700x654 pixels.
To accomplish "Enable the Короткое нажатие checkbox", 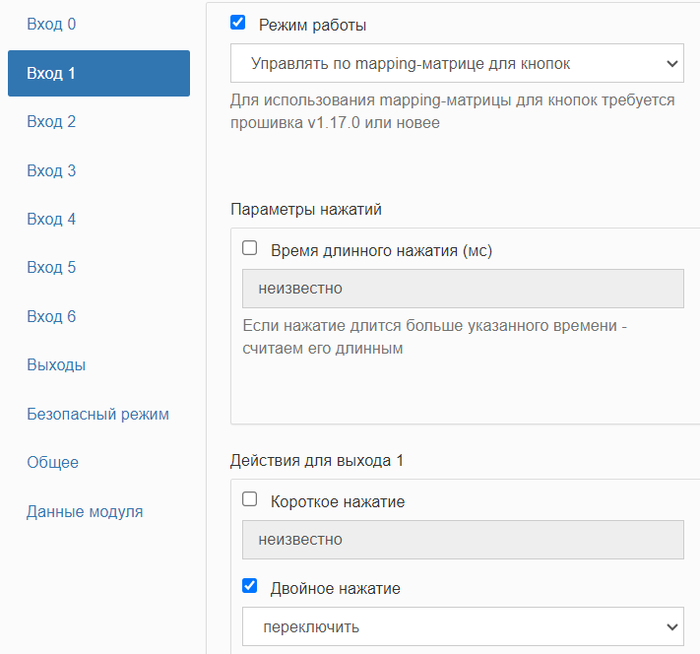I will [x=249, y=498].
